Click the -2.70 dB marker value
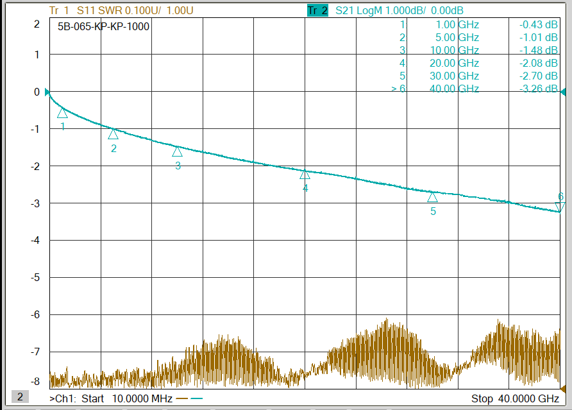The height and width of the screenshot is (410, 572). pos(539,76)
